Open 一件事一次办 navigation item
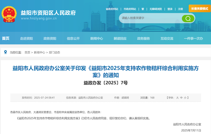This screenshot has height=134, width=211. [x=193, y=39]
